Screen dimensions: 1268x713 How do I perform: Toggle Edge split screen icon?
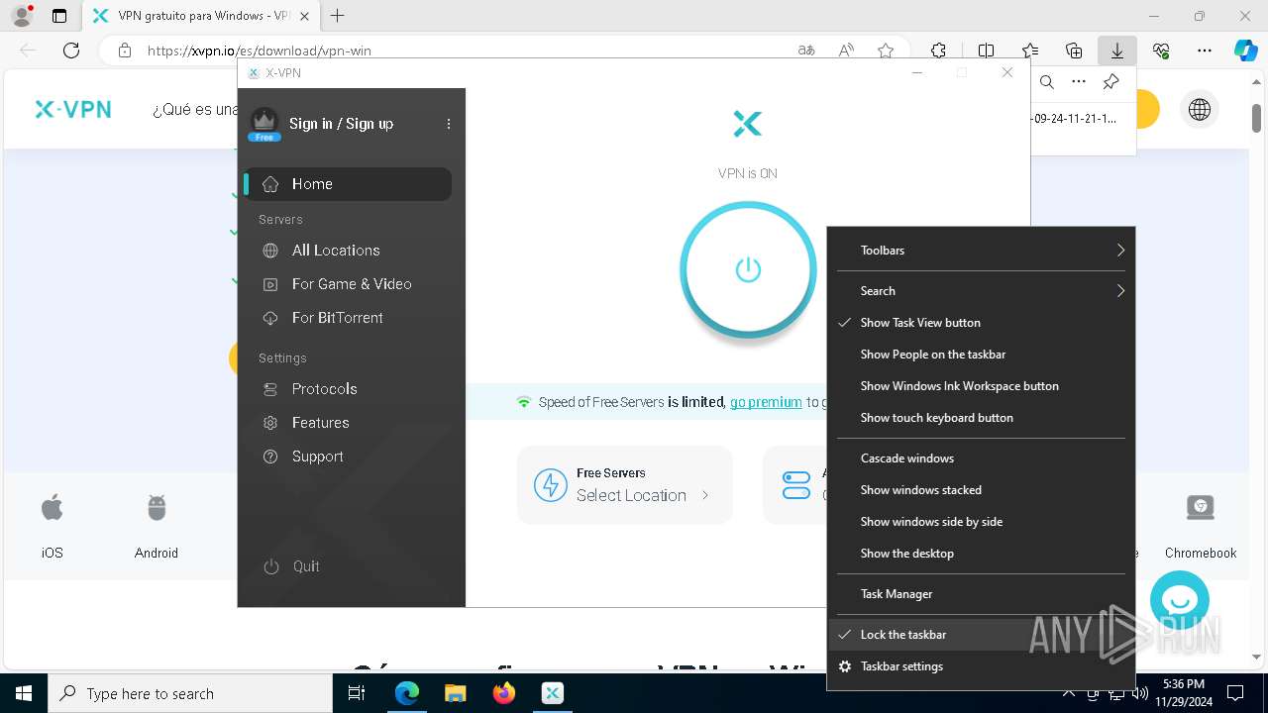pyautogui.click(x=986, y=51)
